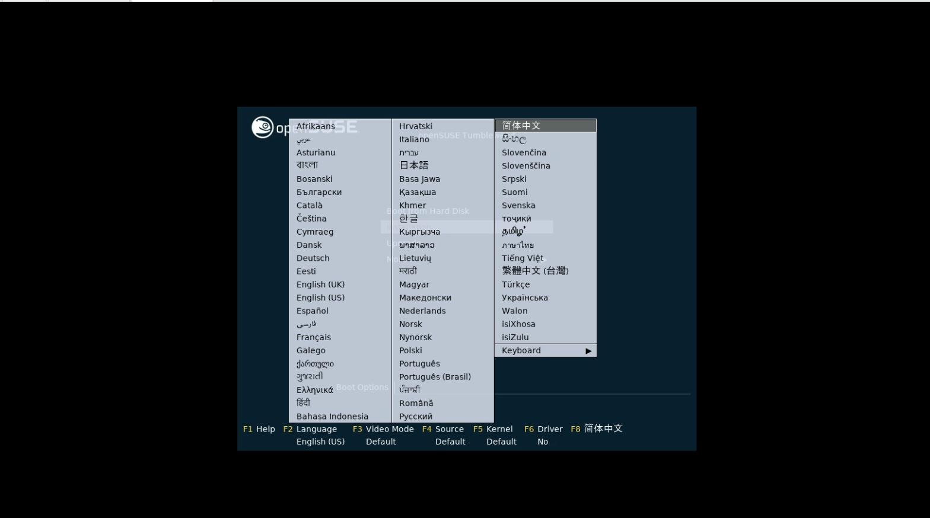Pick Srpski from the third column
Screen dimensions: 930x518
pos(514,179)
